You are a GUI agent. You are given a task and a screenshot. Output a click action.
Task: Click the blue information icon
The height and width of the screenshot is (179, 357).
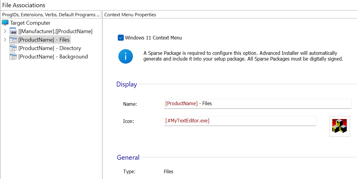pyautogui.click(x=126, y=56)
